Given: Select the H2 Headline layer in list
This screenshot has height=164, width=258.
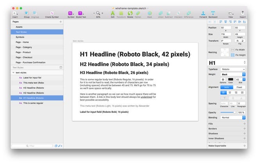Looking at the screenshot, I should point(37,93).
